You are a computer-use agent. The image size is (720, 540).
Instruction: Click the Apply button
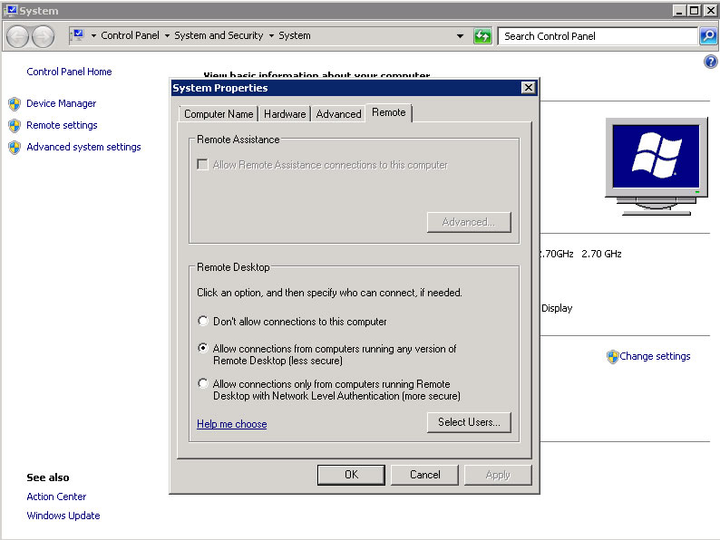498,475
